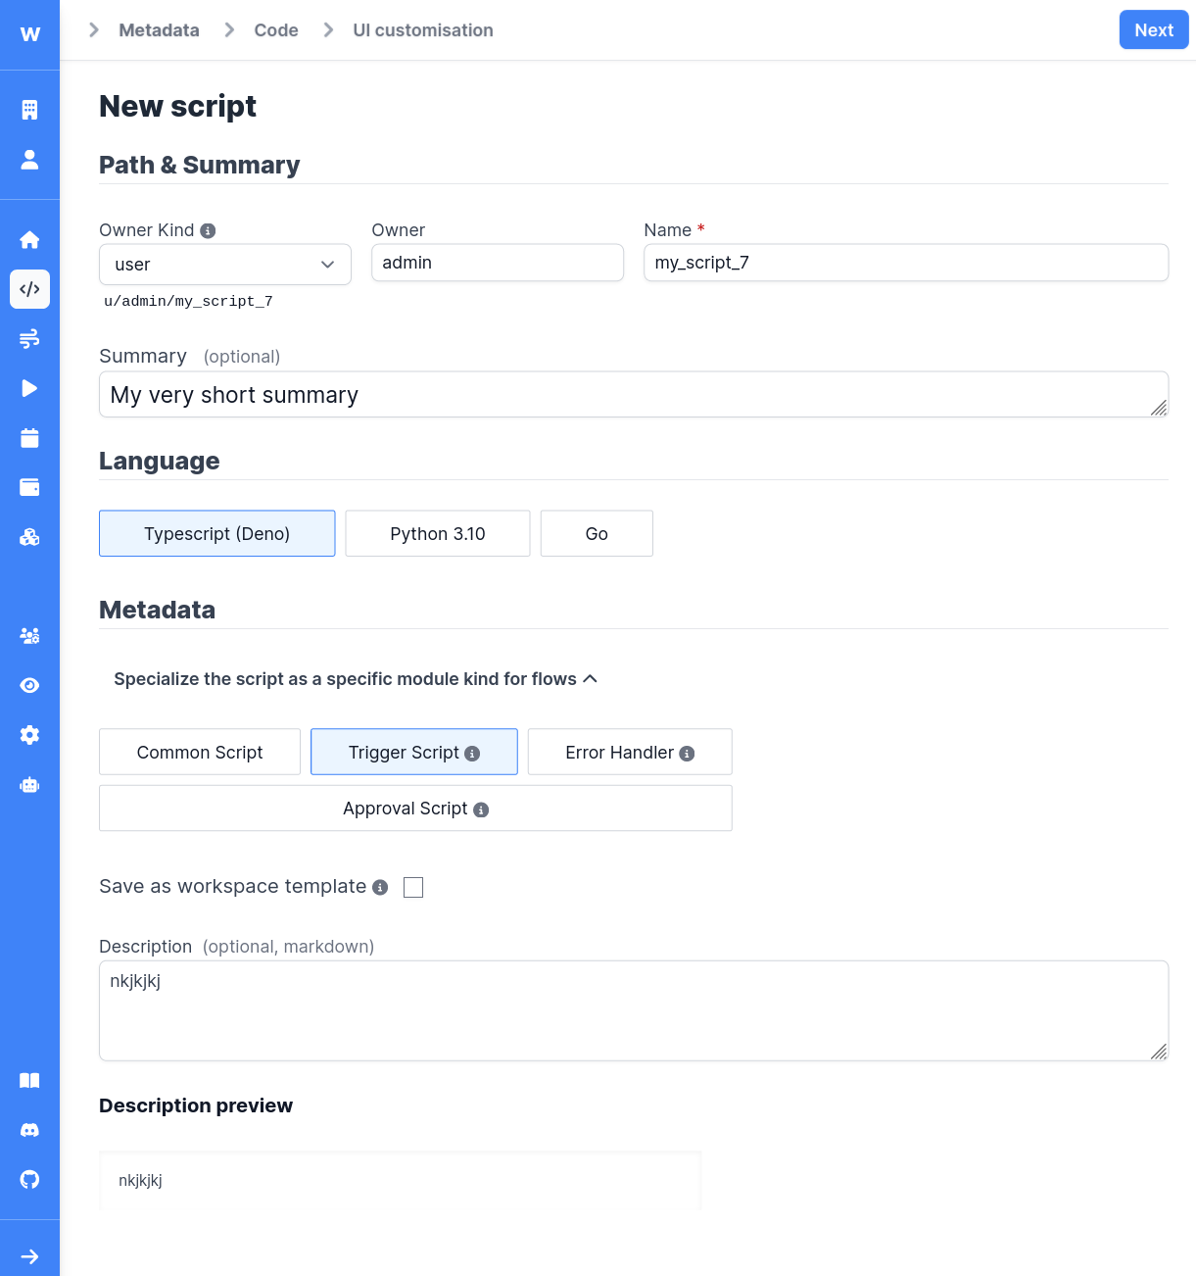
Task: Click the Approval Script info icon
Action: coord(481,810)
